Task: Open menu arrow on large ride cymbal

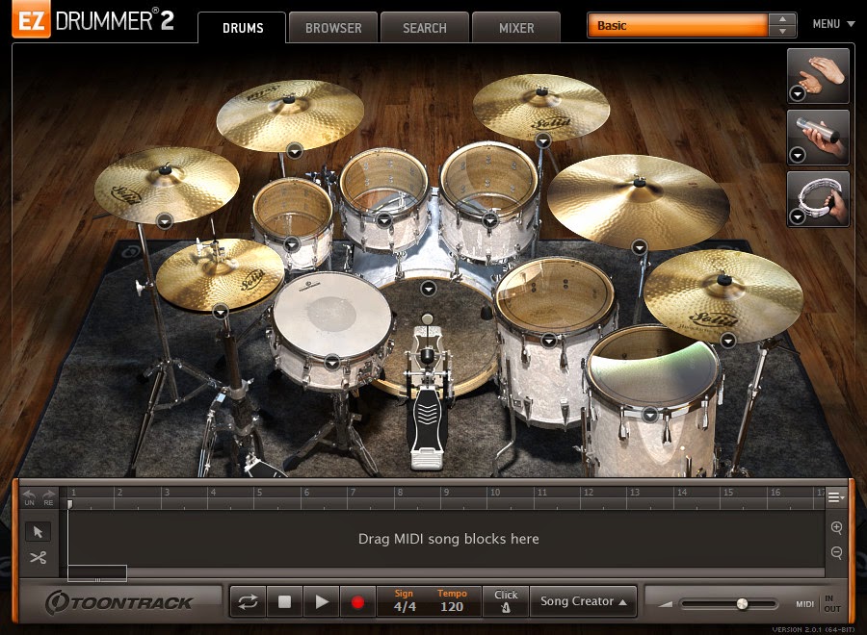Action: 640,247
